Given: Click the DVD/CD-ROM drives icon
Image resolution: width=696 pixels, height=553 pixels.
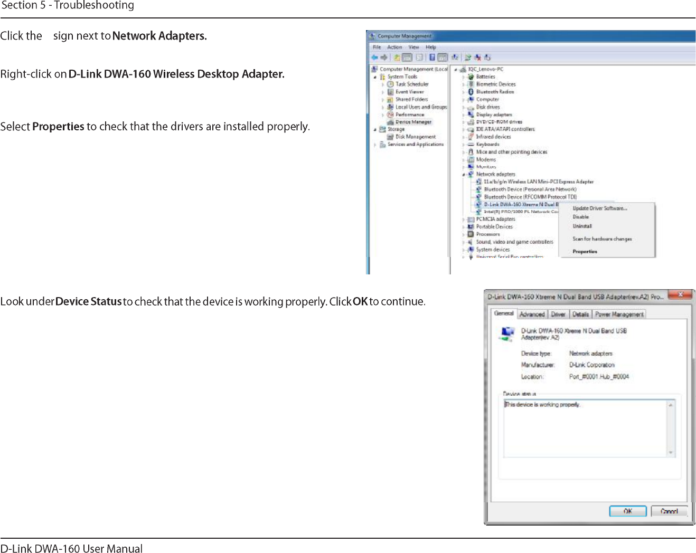Looking at the screenshot, I should click(471, 121).
